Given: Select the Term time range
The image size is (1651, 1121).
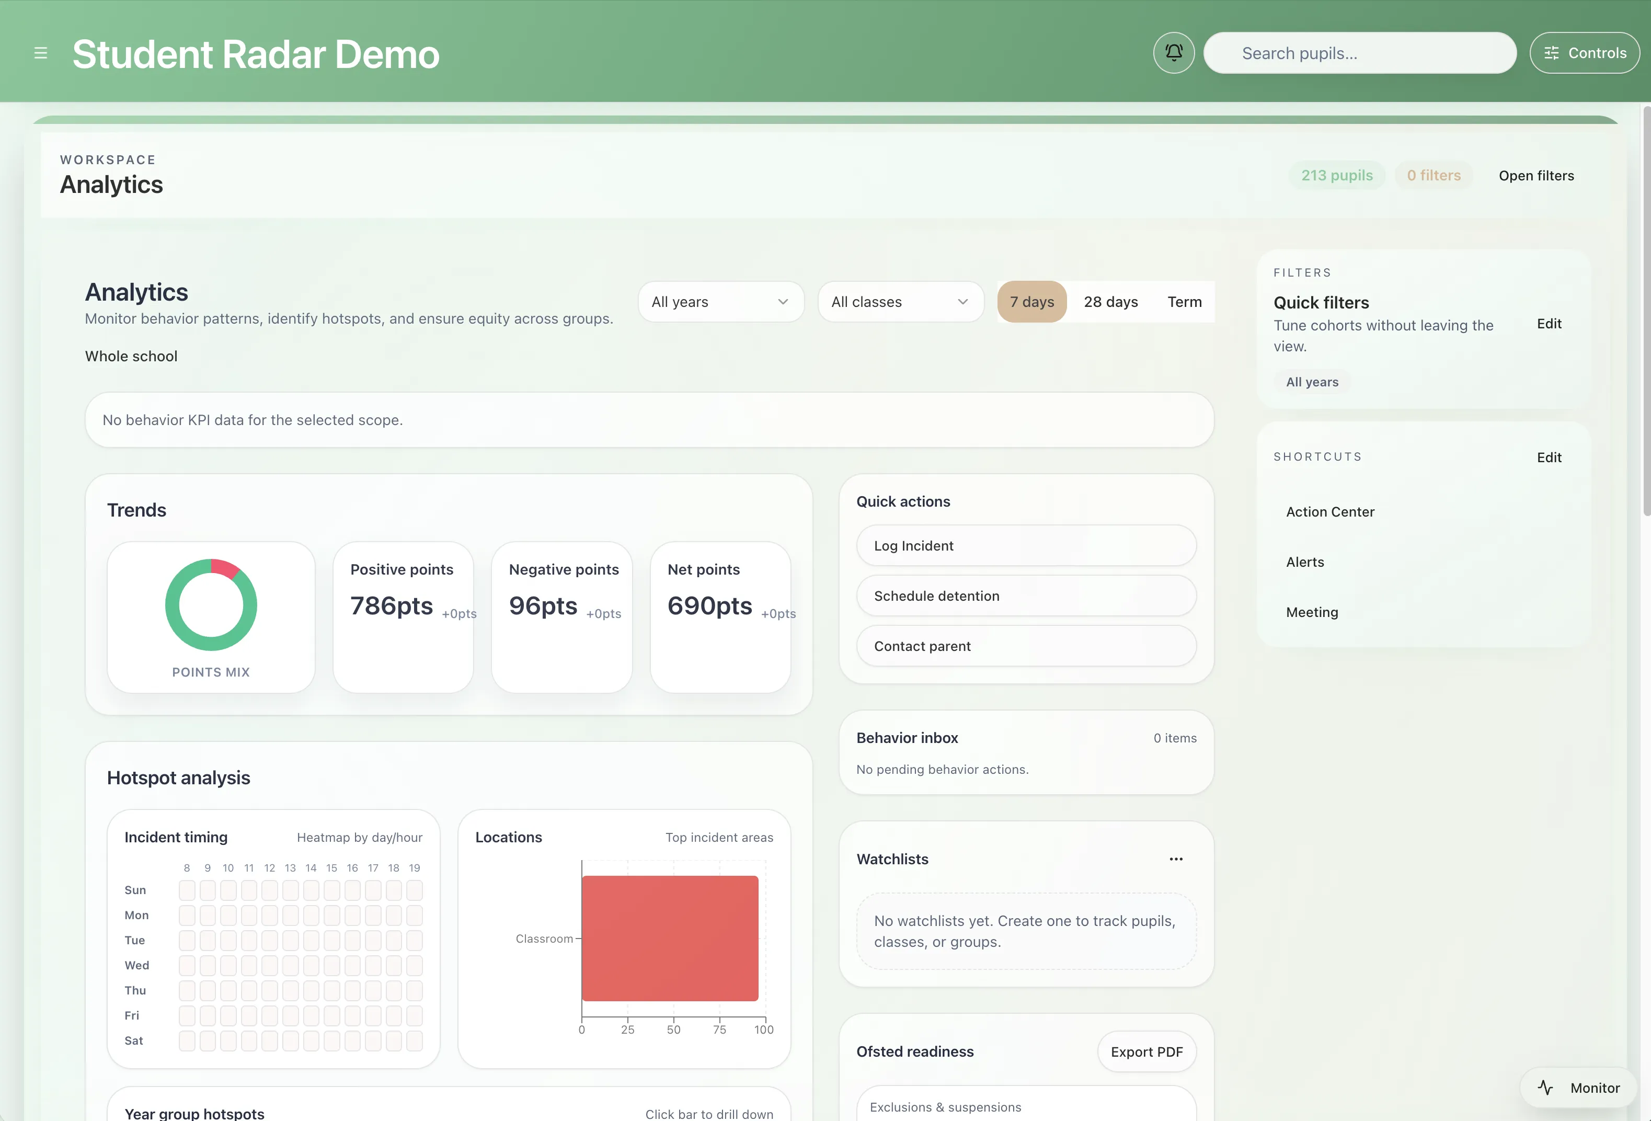Looking at the screenshot, I should click(1184, 301).
